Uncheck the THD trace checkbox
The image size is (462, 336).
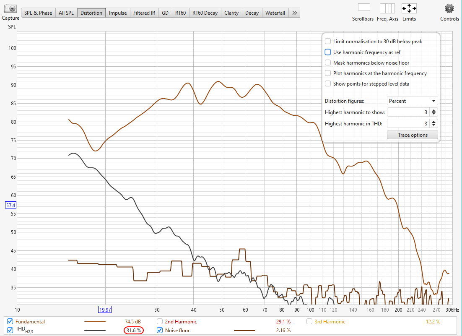(x=10, y=330)
